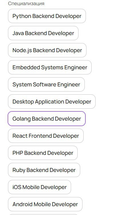Screen dimensions: 123x215
Task: Select PHP Backend Developer chip
Action: click(43, 153)
